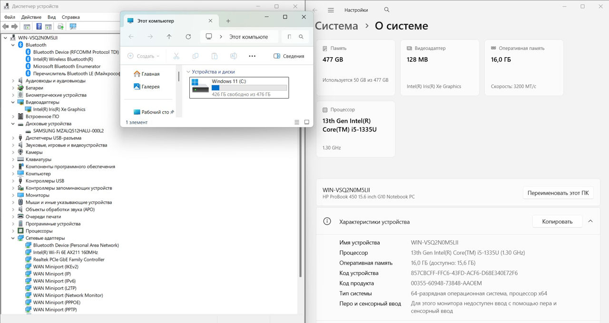Screen dimensions: 609x323
Task: Switch Explorer to large icons view
Action: 307,122
